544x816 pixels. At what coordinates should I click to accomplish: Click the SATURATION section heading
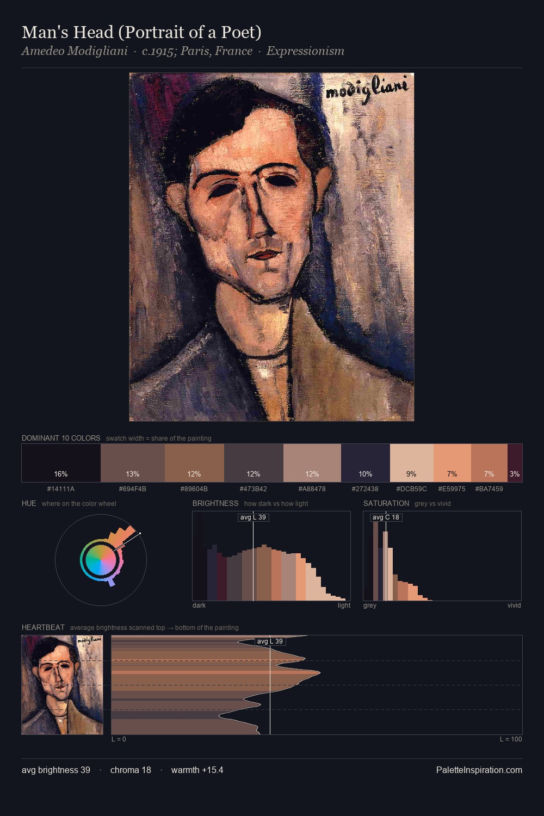coord(386,503)
